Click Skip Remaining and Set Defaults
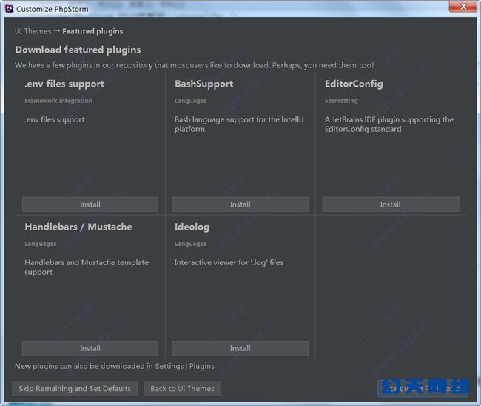This screenshot has height=406, width=481. point(75,389)
